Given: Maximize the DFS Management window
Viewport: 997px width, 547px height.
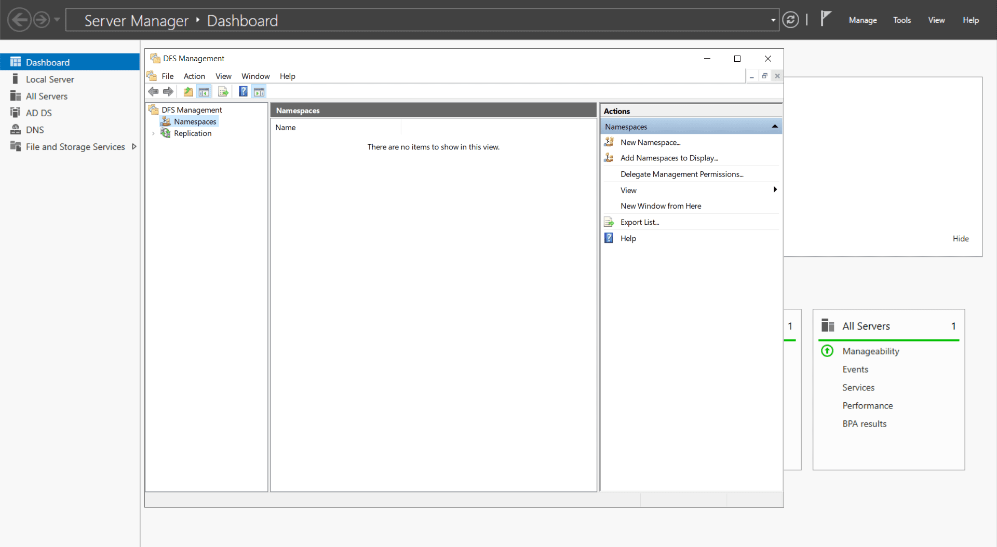Looking at the screenshot, I should coord(737,59).
